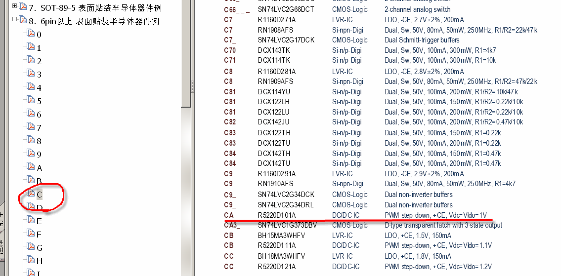Select bookmark labeled 2

[x=39, y=61]
